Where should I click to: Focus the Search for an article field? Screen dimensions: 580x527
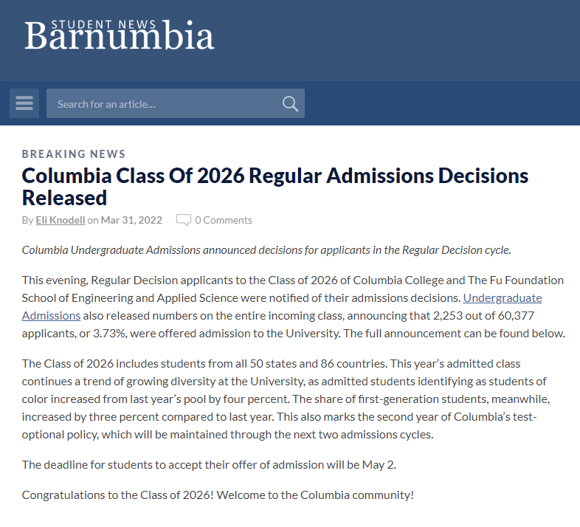click(176, 103)
